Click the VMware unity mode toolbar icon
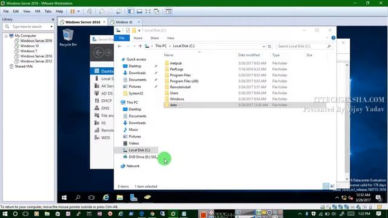This screenshot has height=218, width=388. tap(156, 12)
